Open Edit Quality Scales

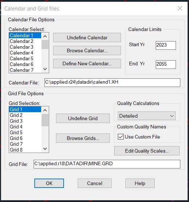(147, 151)
